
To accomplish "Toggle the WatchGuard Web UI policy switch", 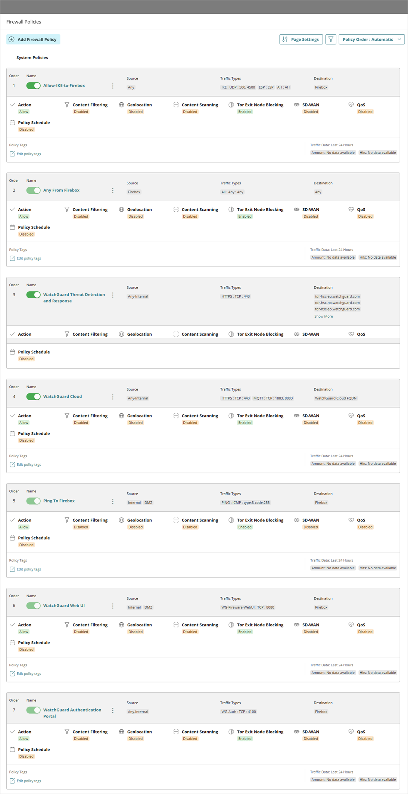I will (x=33, y=605).
